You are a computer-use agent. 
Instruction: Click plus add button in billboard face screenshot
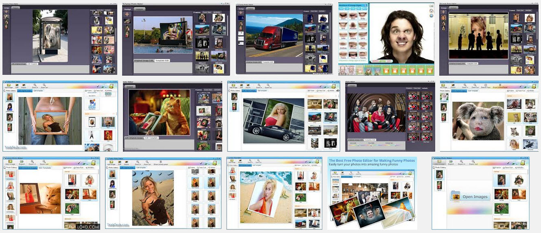127,14
